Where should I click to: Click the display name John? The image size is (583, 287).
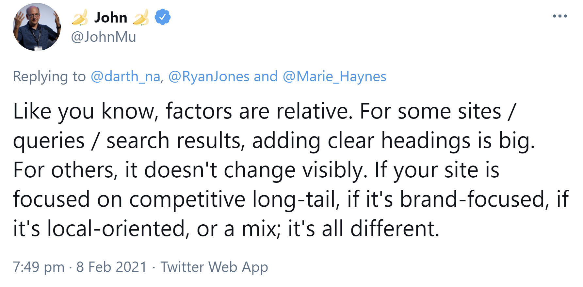pos(111,17)
